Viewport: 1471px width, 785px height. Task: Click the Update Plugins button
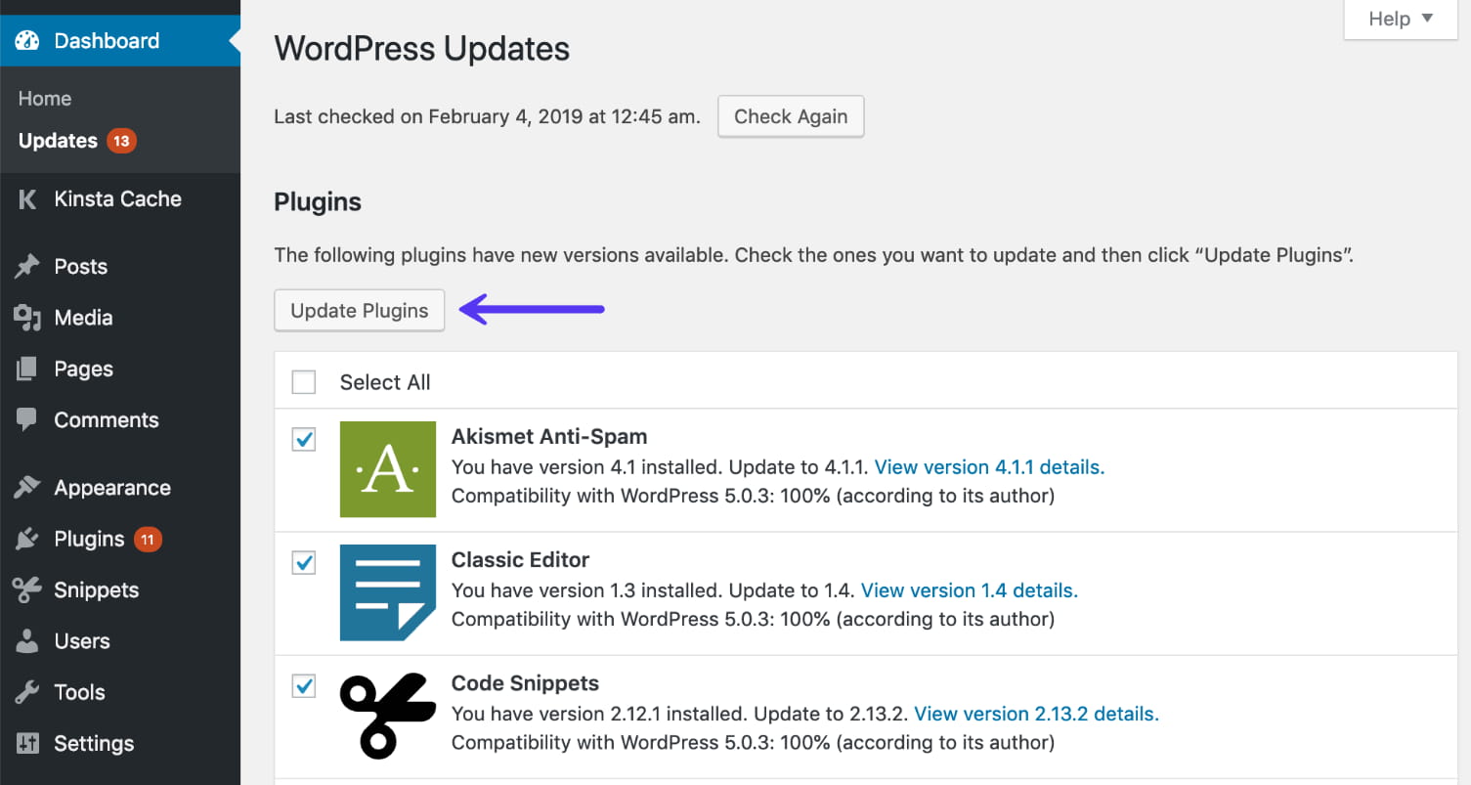(x=359, y=310)
